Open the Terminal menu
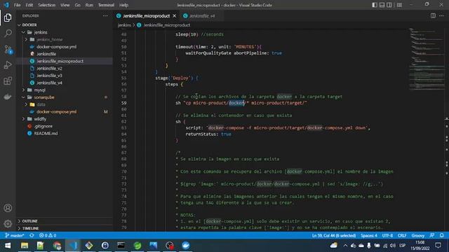Image resolution: width=449 pixels, height=252 pixels. tap(106, 5)
